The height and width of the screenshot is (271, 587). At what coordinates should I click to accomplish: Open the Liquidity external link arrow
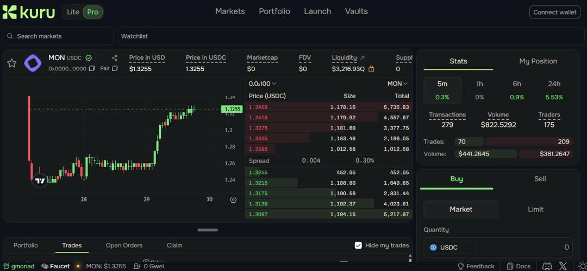pos(363,58)
